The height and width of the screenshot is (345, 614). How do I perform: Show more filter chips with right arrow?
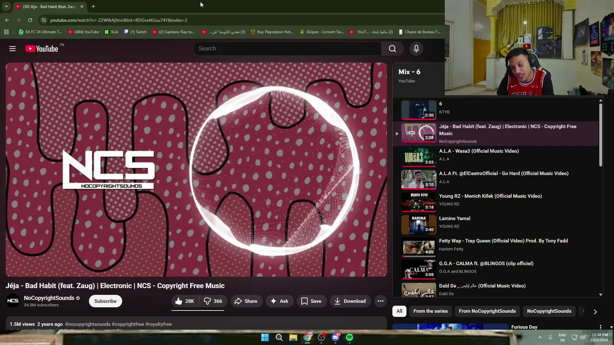[595, 311]
